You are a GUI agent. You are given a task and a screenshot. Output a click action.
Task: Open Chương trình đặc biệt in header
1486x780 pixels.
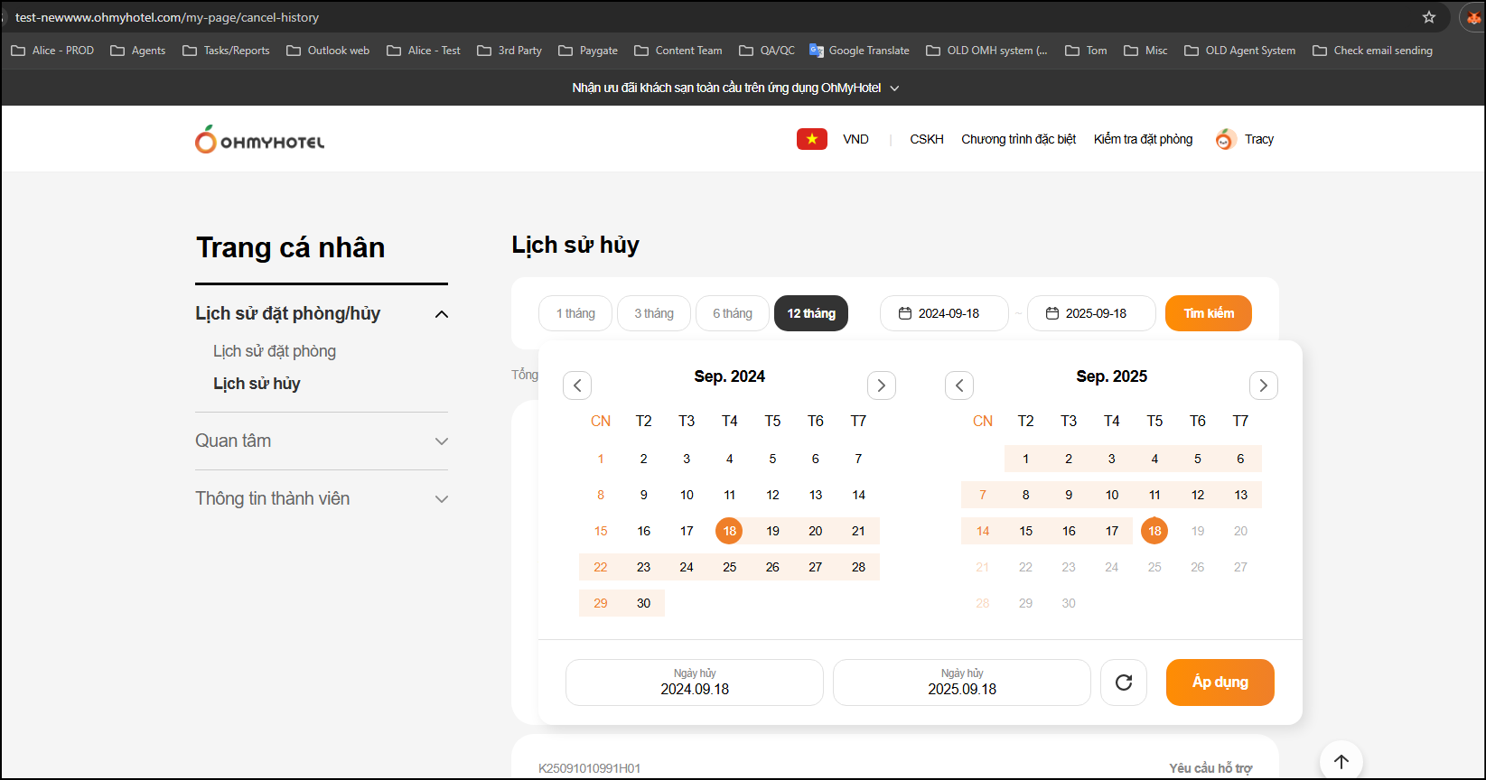1018,139
